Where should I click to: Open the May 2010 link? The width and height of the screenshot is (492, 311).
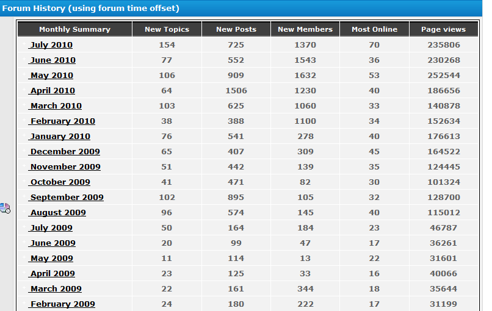(51, 76)
